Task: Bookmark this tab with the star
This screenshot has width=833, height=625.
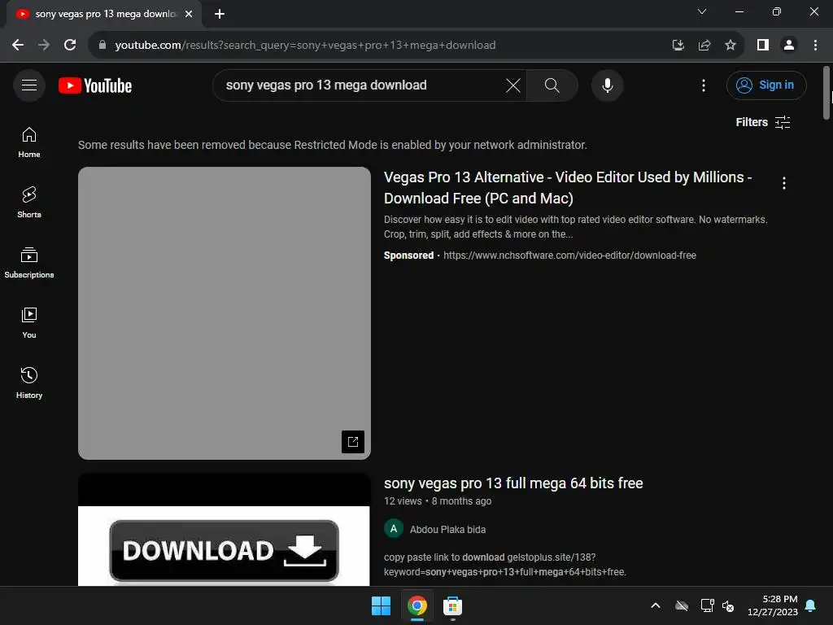Action: tap(731, 46)
